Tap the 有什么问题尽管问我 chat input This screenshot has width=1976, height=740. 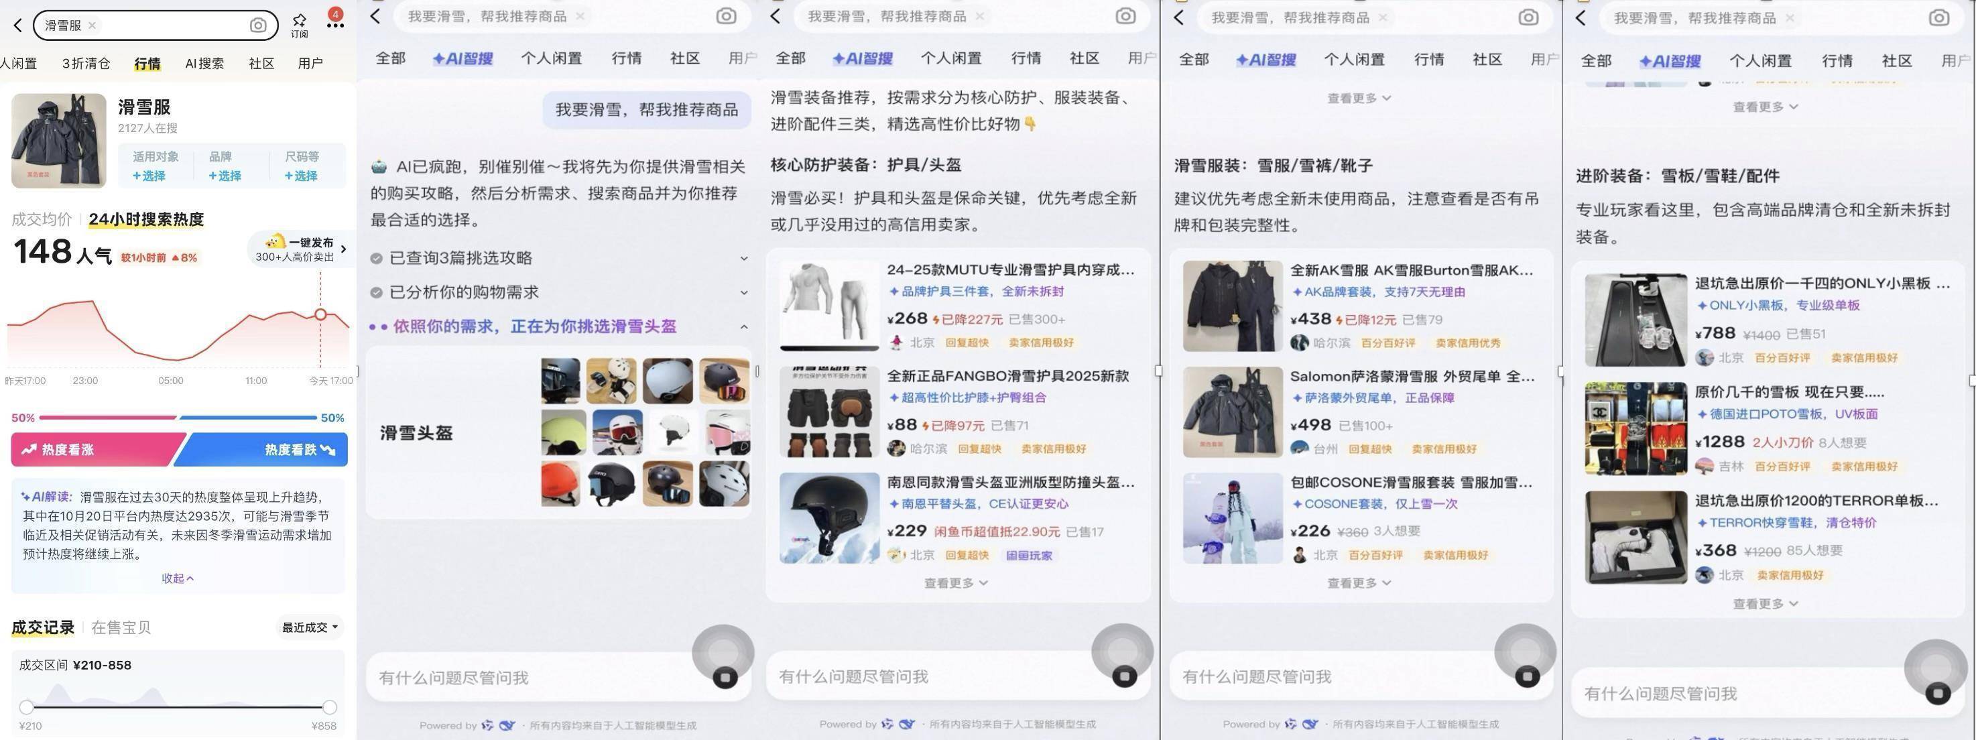pyautogui.click(x=499, y=677)
